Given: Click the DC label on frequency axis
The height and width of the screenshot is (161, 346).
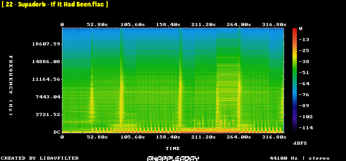Looking at the screenshot, I should 57,132.
